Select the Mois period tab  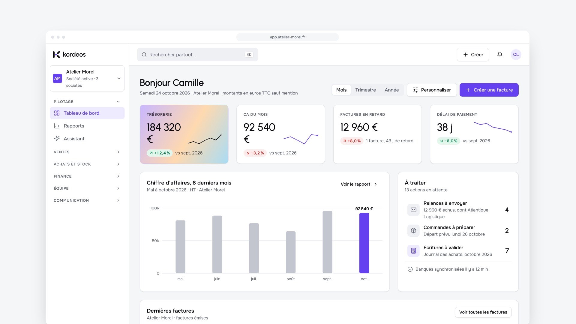click(341, 90)
